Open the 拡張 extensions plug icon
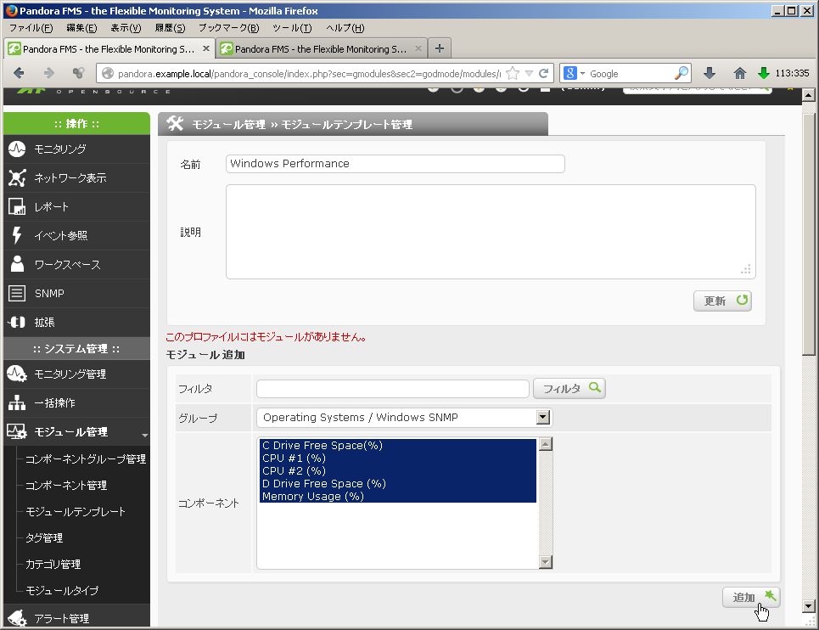 click(17, 323)
